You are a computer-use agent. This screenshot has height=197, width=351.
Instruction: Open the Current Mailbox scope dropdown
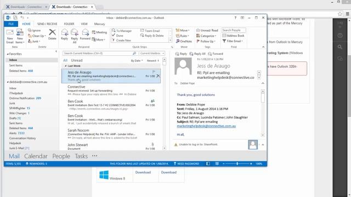[152, 54]
